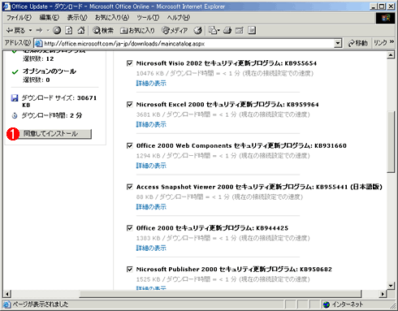Click the Windows logo throbber icon

(386, 18)
